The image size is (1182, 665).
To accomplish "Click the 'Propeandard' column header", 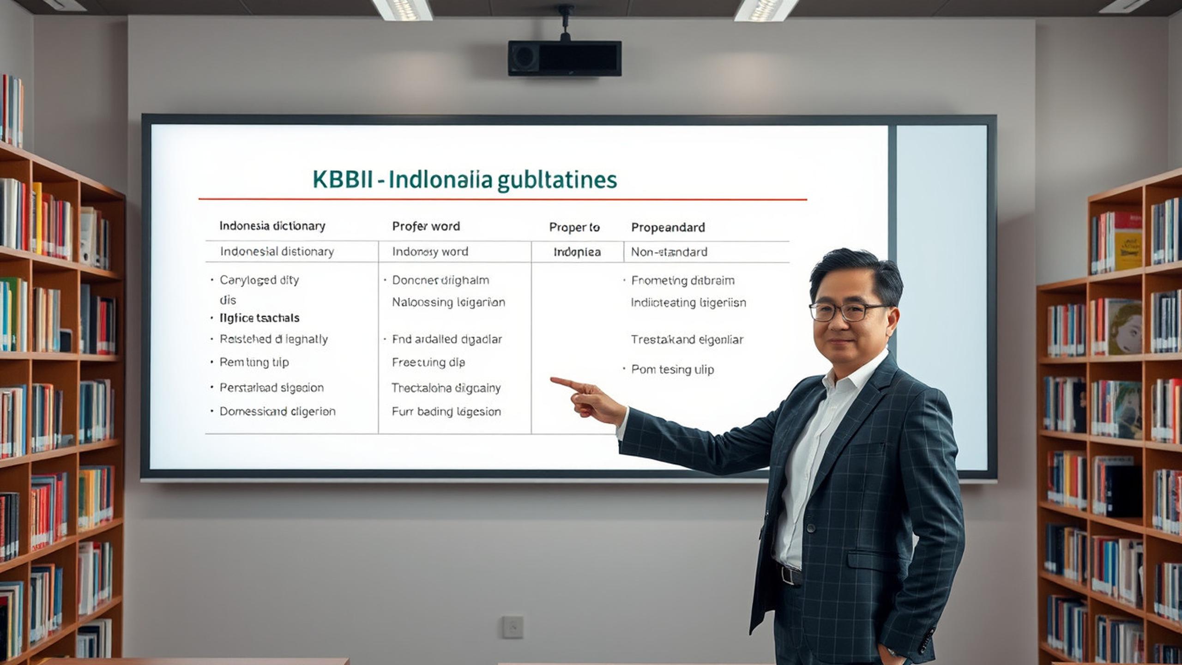I will (668, 227).
